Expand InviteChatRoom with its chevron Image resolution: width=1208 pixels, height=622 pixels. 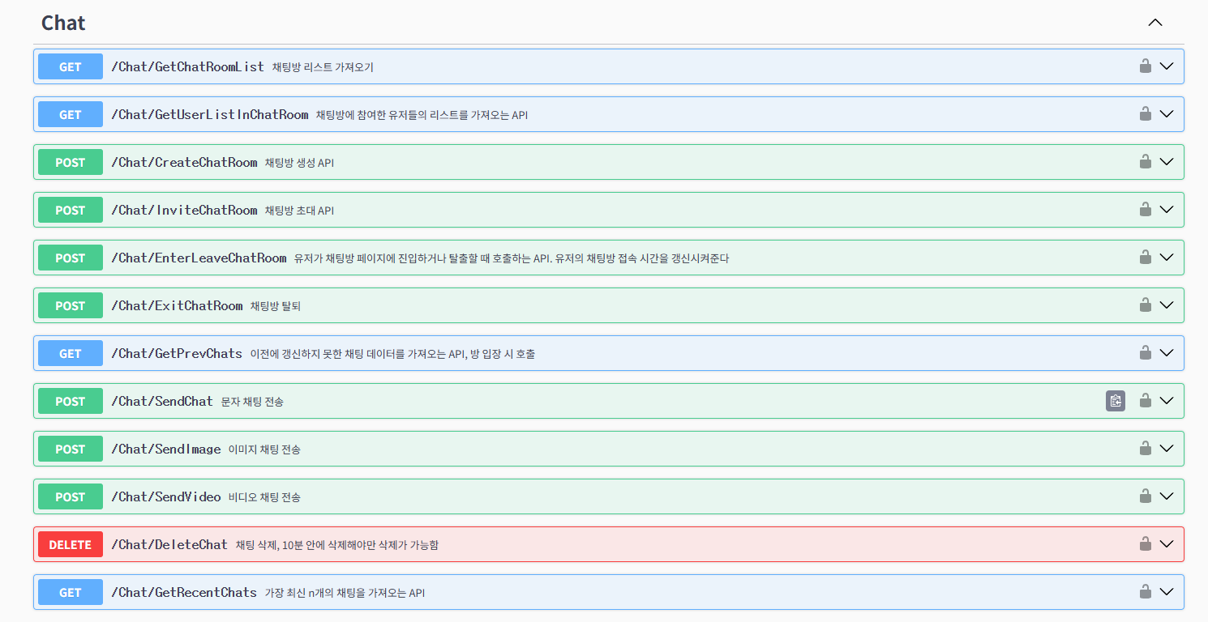point(1167,209)
